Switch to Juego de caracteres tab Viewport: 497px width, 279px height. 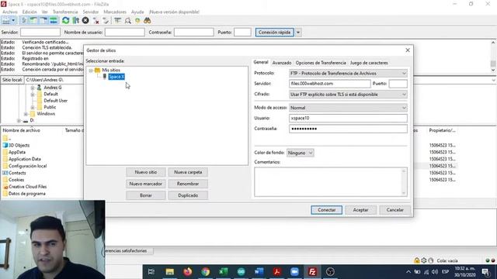click(369, 63)
